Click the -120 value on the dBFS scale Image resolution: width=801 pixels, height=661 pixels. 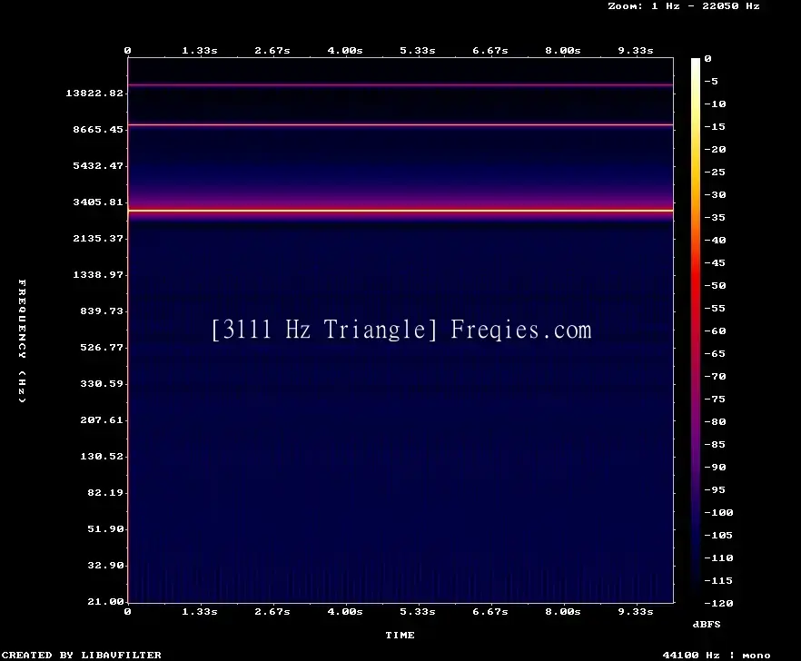(x=718, y=603)
